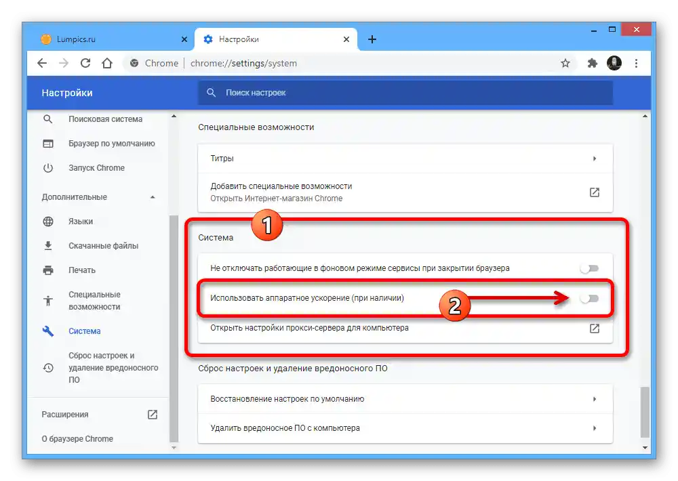Click the Скачанные файлы download icon
This screenshot has height=481, width=678.
pyautogui.click(x=48, y=245)
